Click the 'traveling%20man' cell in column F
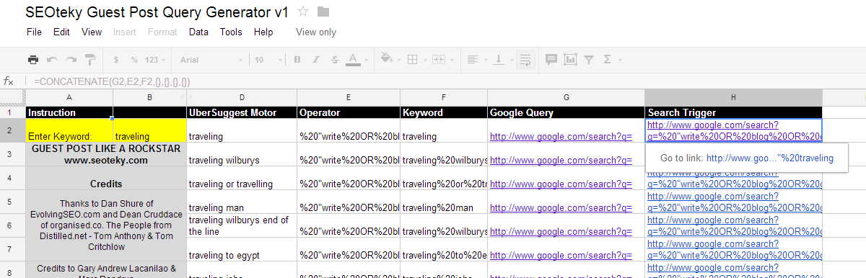Image resolution: width=866 pixels, height=278 pixels. click(x=443, y=202)
